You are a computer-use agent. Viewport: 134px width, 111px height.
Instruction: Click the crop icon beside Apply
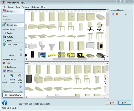click(21, 55)
